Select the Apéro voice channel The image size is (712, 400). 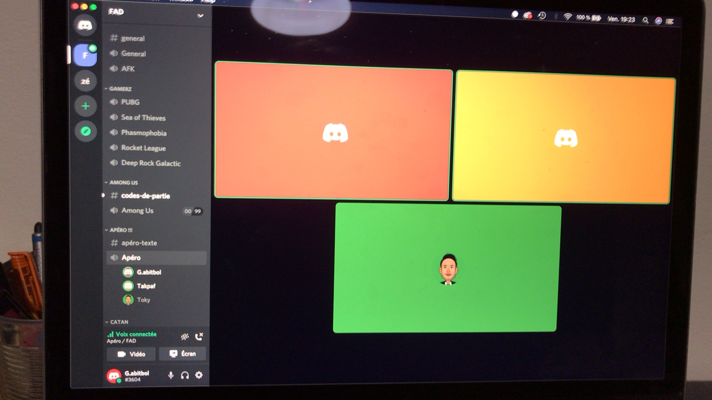pyautogui.click(x=156, y=258)
